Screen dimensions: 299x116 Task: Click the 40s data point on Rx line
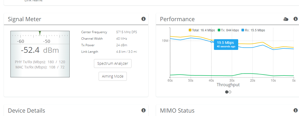212,42
